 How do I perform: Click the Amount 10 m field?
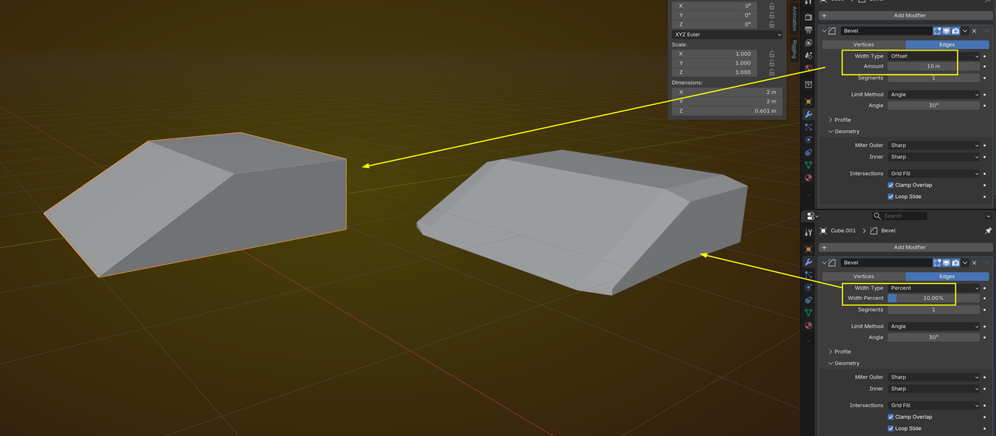click(x=934, y=67)
